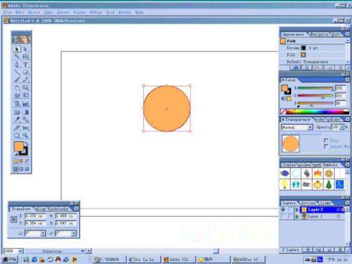Select the Type tool

[26, 65]
